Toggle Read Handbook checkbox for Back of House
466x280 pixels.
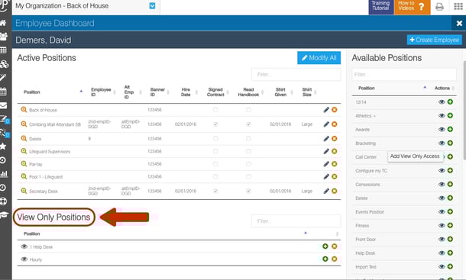(248, 110)
